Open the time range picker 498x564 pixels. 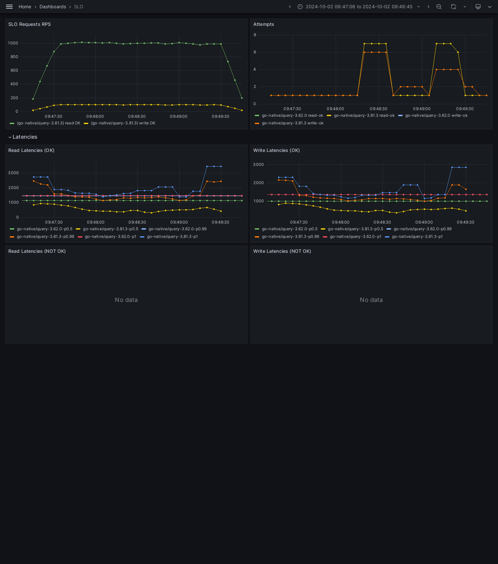(359, 7)
